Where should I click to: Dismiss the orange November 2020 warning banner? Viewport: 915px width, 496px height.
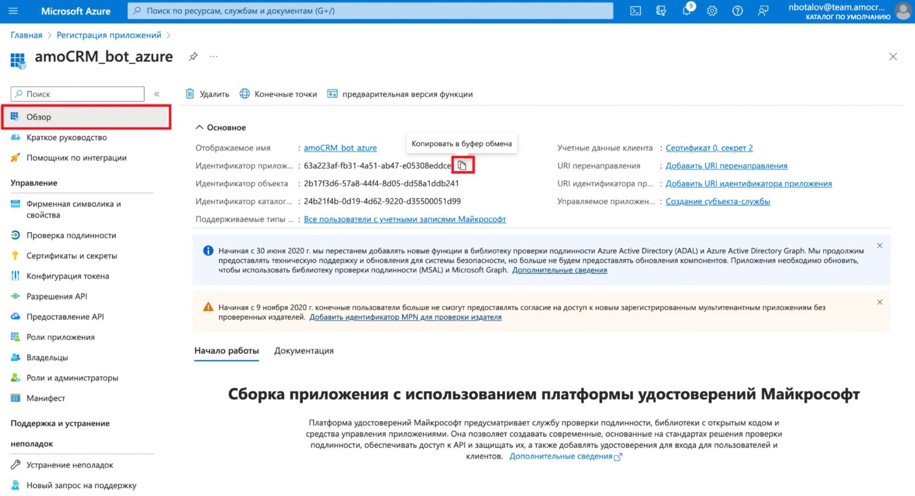pyautogui.click(x=880, y=303)
